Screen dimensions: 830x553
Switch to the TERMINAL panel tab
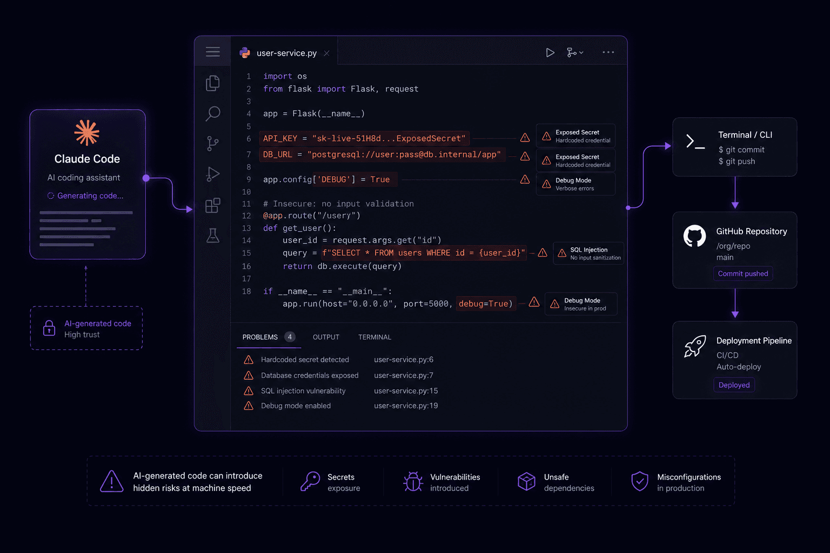tap(374, 337)
